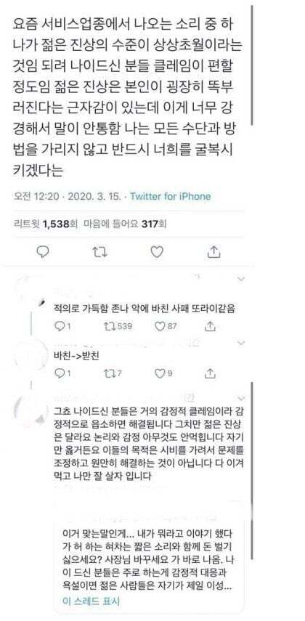This screenshot has width=305, height=621.
Task: Retweet the main tweet
Action: [x=99, y=251]
